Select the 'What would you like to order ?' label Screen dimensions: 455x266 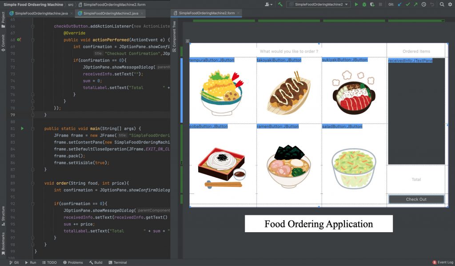(289, 52)
